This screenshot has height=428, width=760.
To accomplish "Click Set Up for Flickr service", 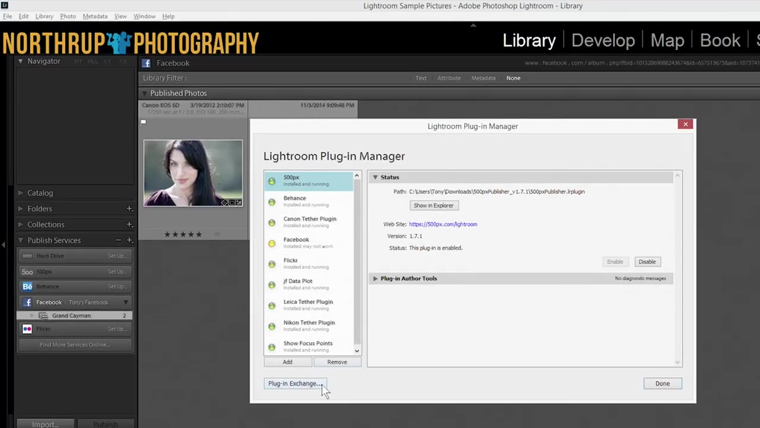I will coord(117,329).
